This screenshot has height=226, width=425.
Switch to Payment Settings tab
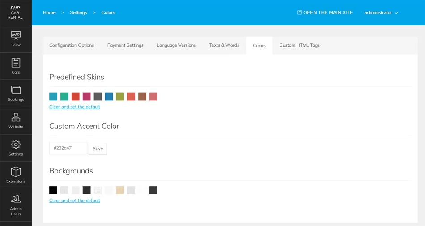[125, 45]
